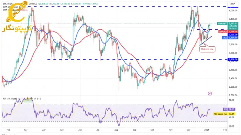Image resolution: width=241 pixels, height=135 pixels.
Task: Click the May label on time axis
Action: tap(62, 130)
